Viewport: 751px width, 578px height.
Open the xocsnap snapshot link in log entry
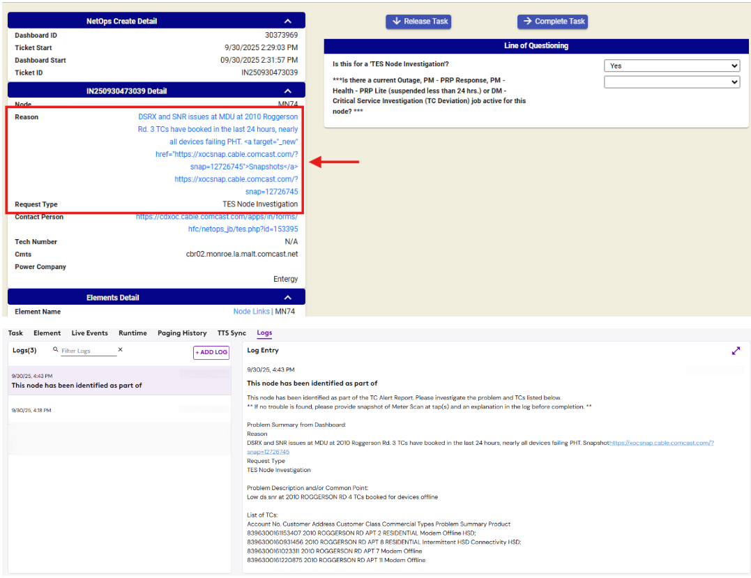click(x=661, y=443)
